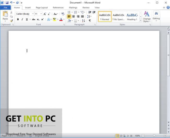
Task: Click Increase Indent icon
Action: click(x=94, y=12)
